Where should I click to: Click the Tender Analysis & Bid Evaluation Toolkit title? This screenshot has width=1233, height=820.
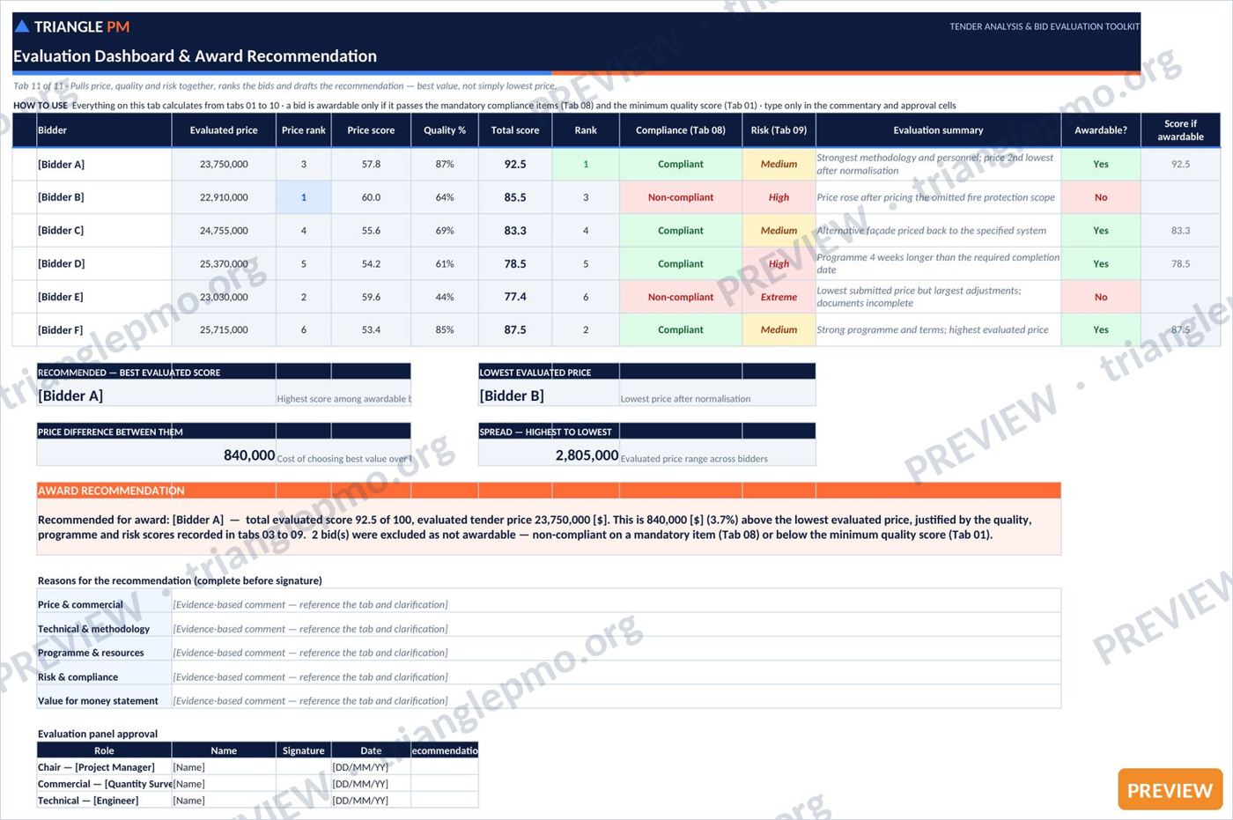[1045, 26]
